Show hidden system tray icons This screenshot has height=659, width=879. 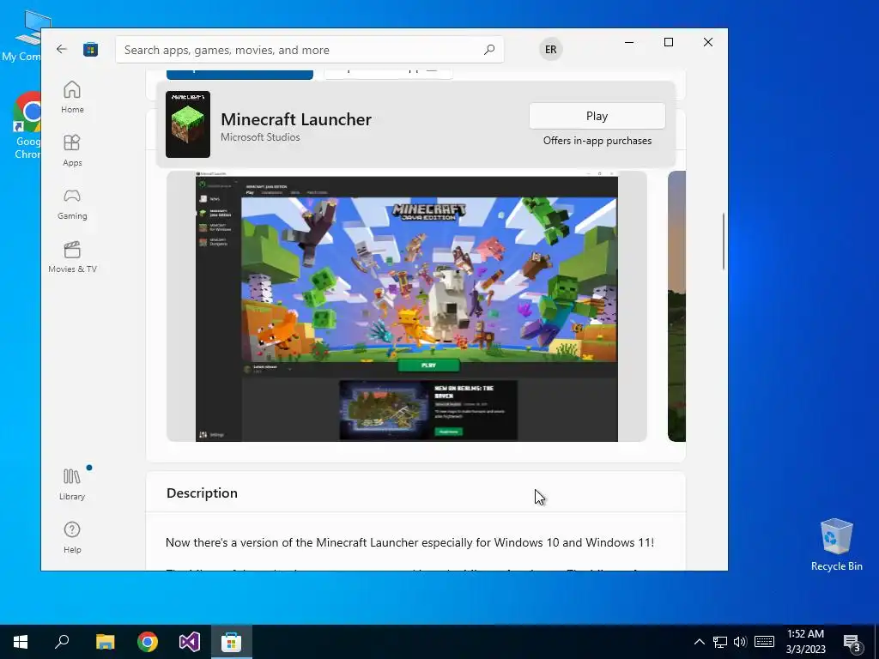coord(699,642)
